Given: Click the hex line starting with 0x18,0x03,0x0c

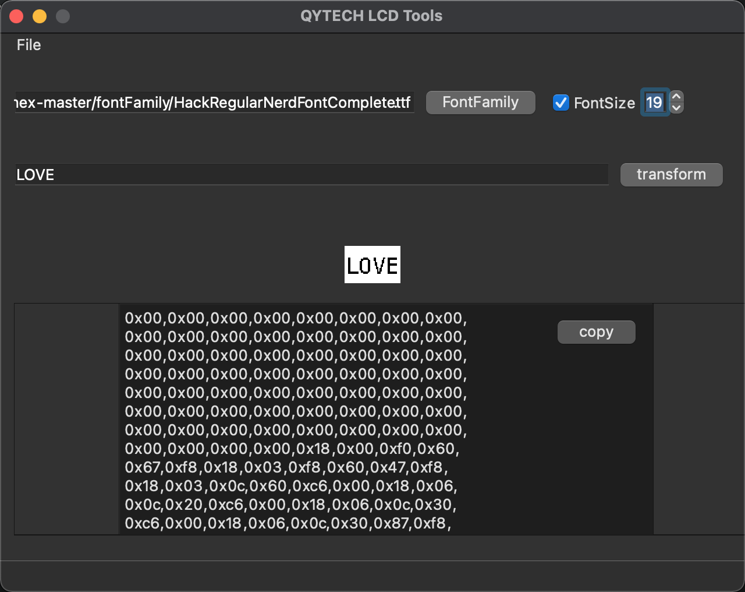Looking at the screenshot, I should (x=291, y=486).
